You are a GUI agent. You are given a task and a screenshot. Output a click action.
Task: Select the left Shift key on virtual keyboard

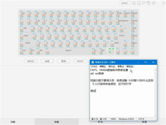27,44
